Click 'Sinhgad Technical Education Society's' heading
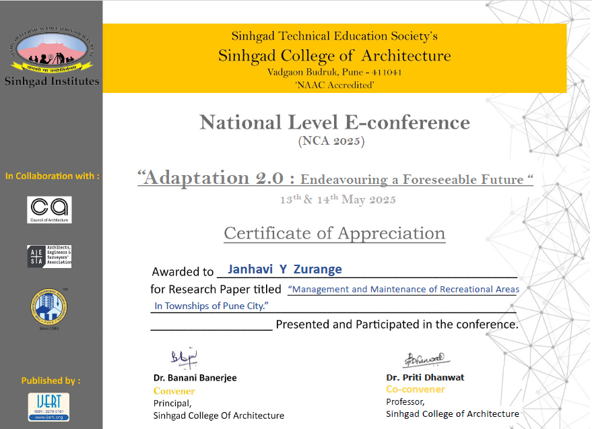This screenshot has height=429, width=592. click(335, 36)
